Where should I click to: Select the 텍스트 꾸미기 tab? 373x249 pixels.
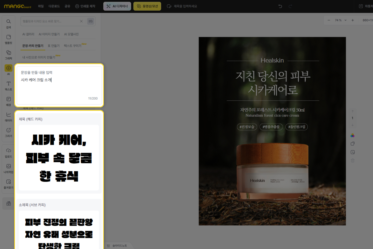[73, 46]
